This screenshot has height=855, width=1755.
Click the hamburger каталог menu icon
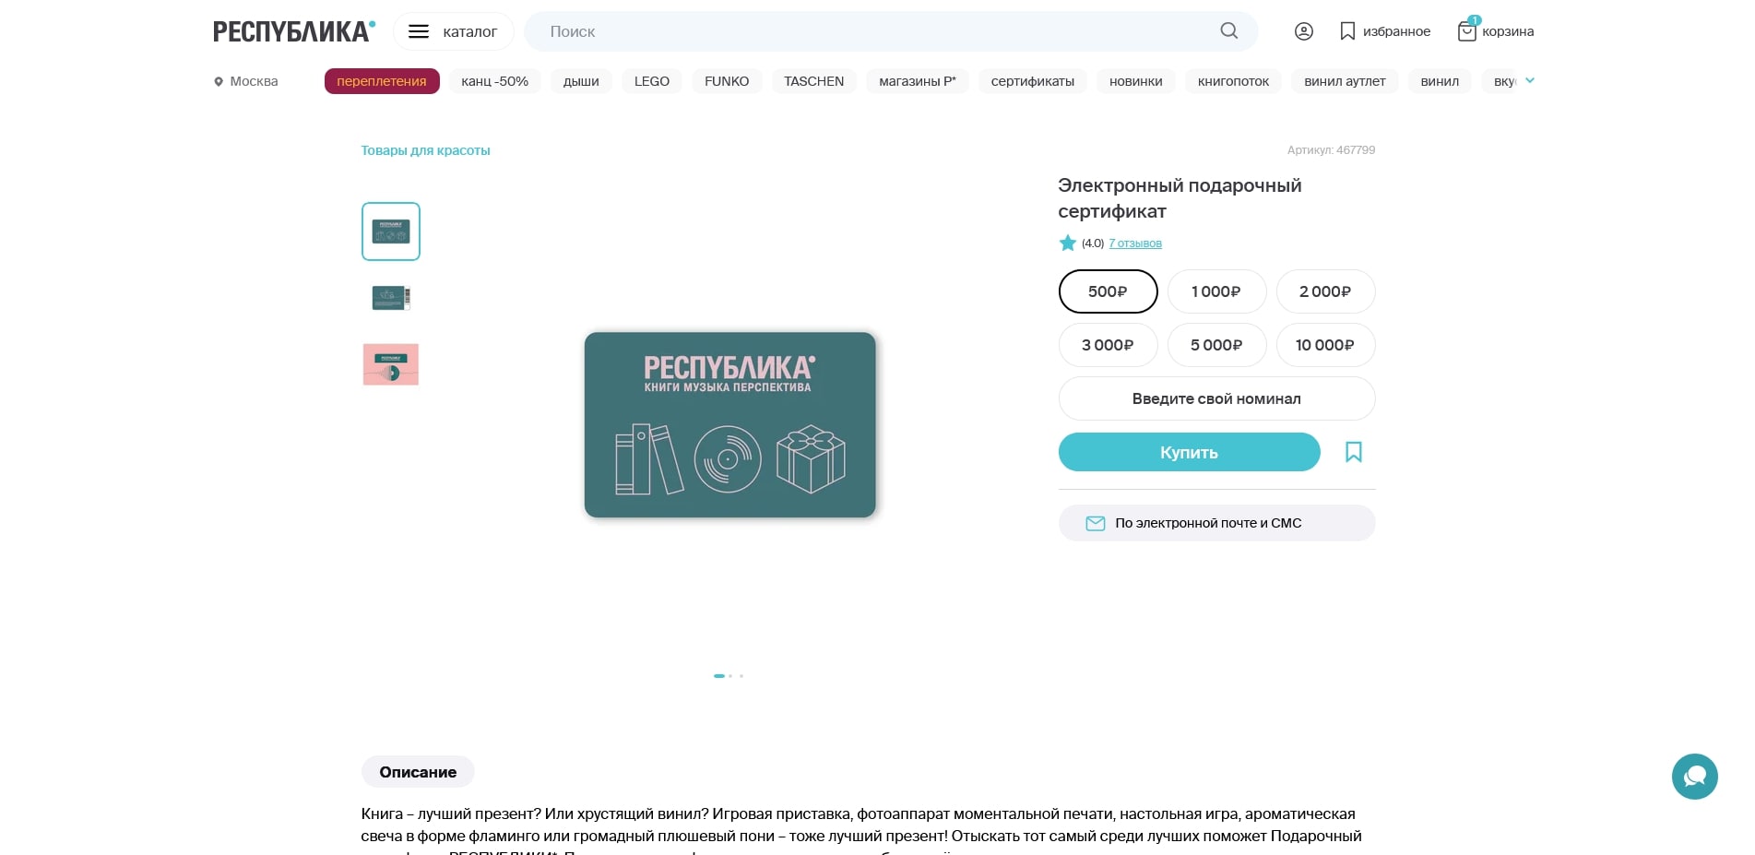pos(419,31)
